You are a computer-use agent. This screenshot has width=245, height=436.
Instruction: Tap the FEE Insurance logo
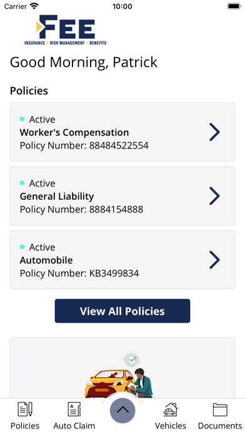point(66,29)
